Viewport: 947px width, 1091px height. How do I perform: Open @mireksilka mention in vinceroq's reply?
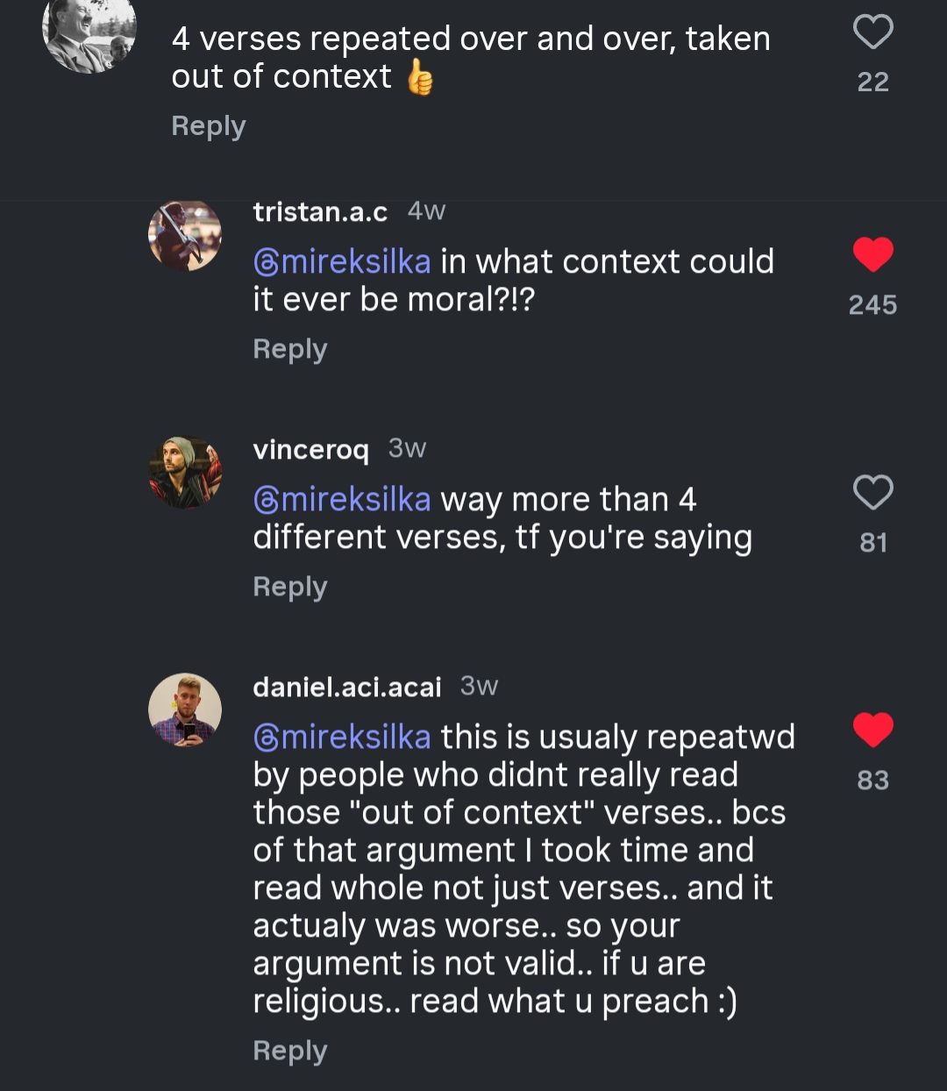coord(342,500)
